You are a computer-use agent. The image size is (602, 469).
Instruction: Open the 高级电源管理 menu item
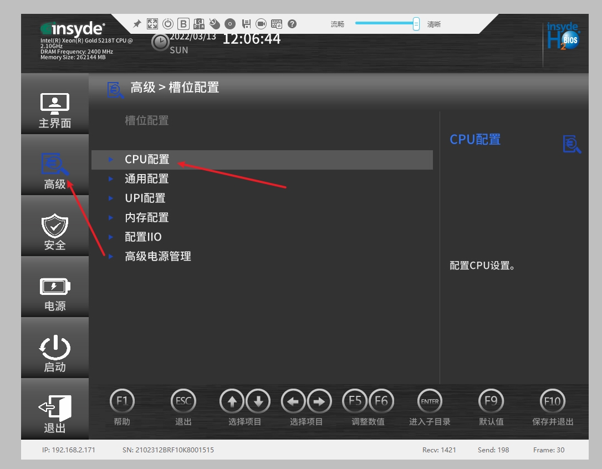(x=157, y=257)
